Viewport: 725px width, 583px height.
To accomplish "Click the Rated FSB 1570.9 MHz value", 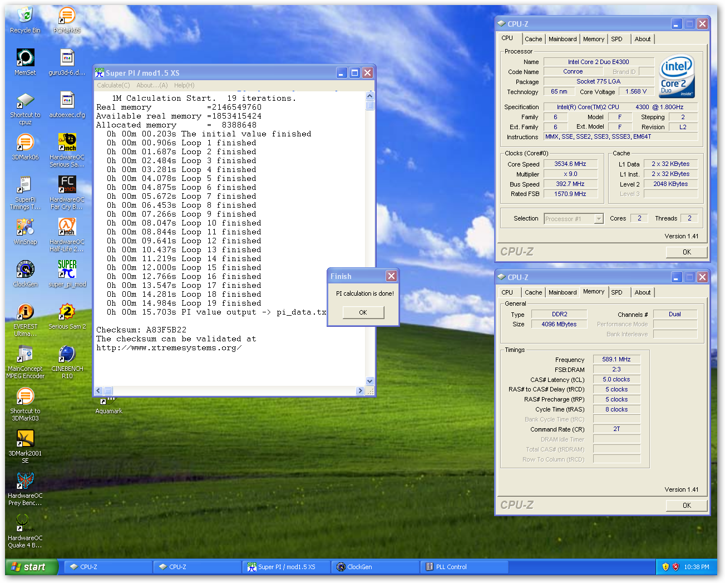I will [x=570, y=194].
